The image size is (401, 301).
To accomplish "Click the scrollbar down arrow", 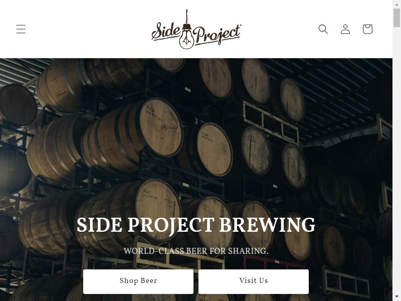I will (x=396, y=298).
